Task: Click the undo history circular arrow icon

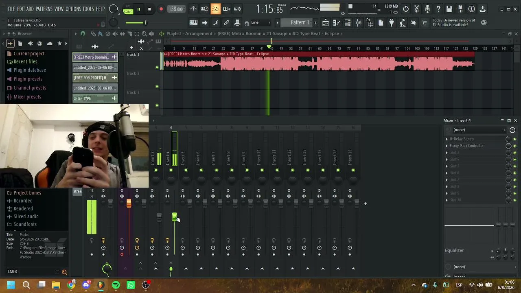Action: (406, 9)
